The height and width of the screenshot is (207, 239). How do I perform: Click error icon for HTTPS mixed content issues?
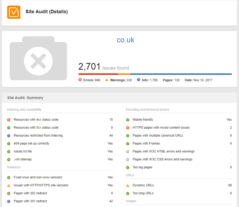tap(128, 128)
